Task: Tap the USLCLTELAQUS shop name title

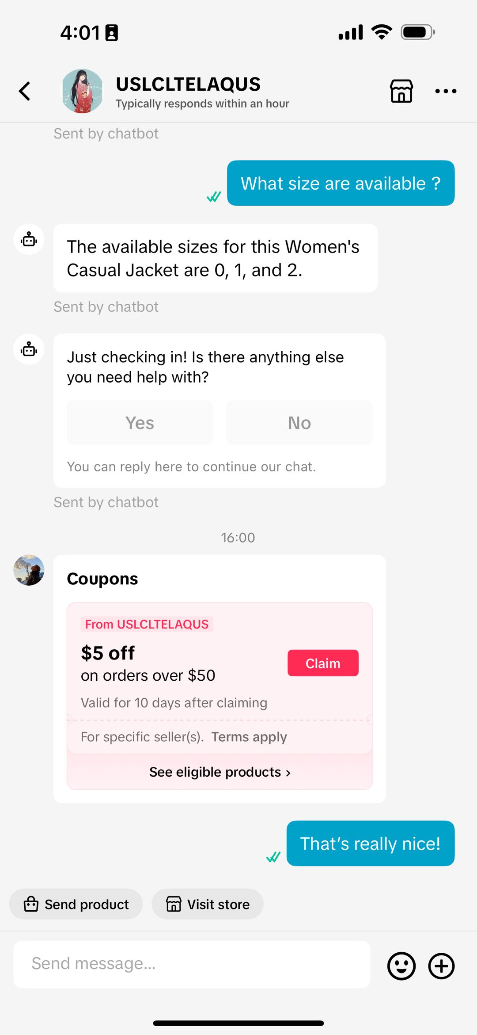Action: [x=188, y=84]
